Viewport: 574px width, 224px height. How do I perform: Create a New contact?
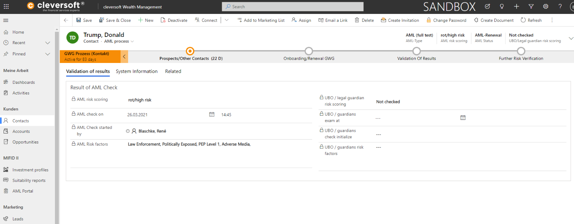point(146,20)
